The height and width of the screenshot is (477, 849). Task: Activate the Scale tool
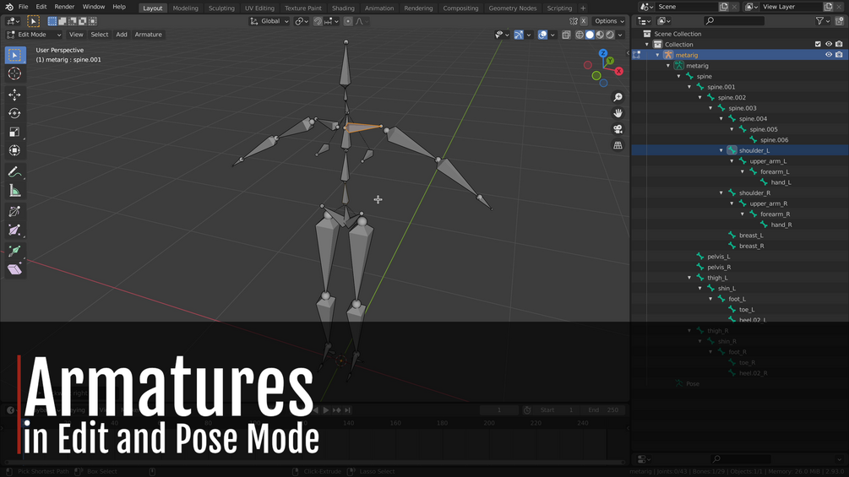[14, 132]
